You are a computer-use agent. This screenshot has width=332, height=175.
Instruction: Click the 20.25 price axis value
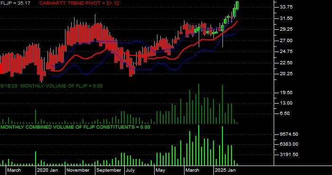pos(286,74)
